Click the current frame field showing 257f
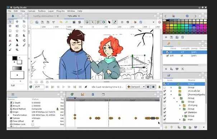The image size is (217, 139). 39,87
